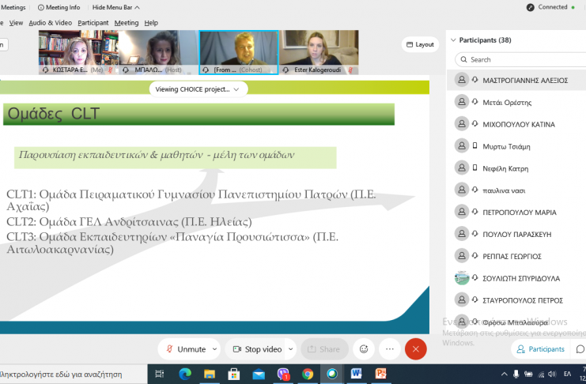Open the PowerPoint icon in the taskbar
This screenshot has height=384, width=586.
(x=380, y=374)
